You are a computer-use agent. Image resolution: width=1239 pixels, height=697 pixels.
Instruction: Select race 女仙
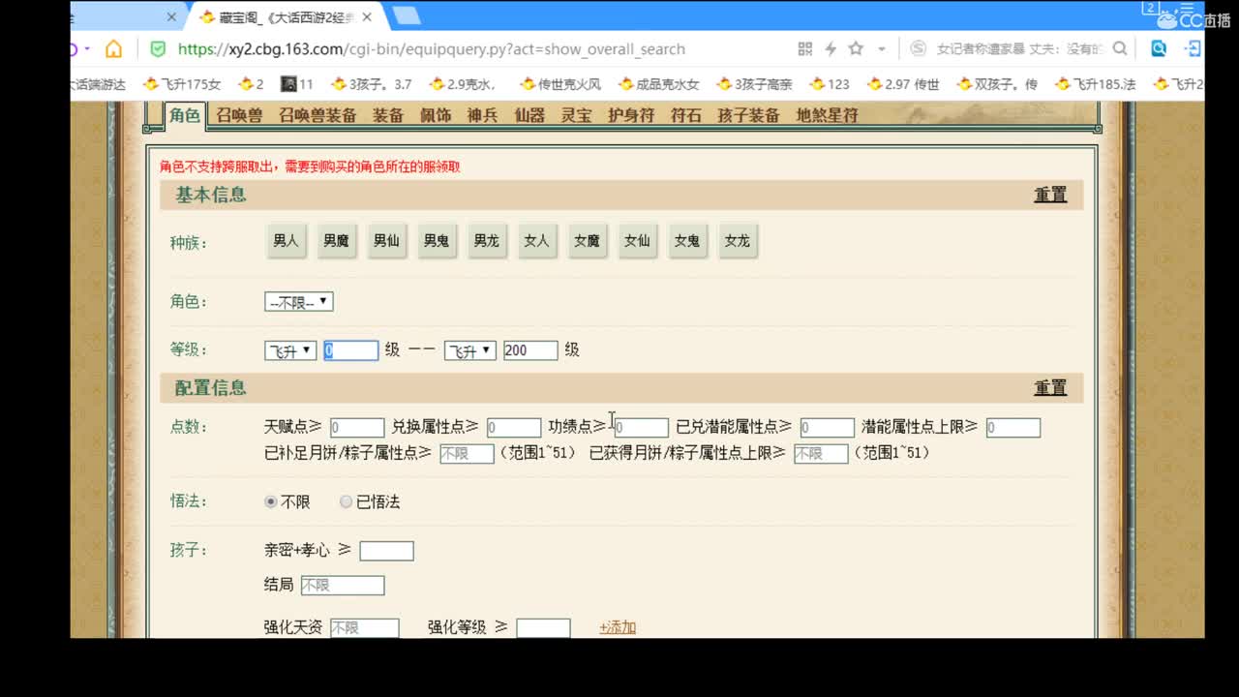pyautogui.click(x=637, y=241)
